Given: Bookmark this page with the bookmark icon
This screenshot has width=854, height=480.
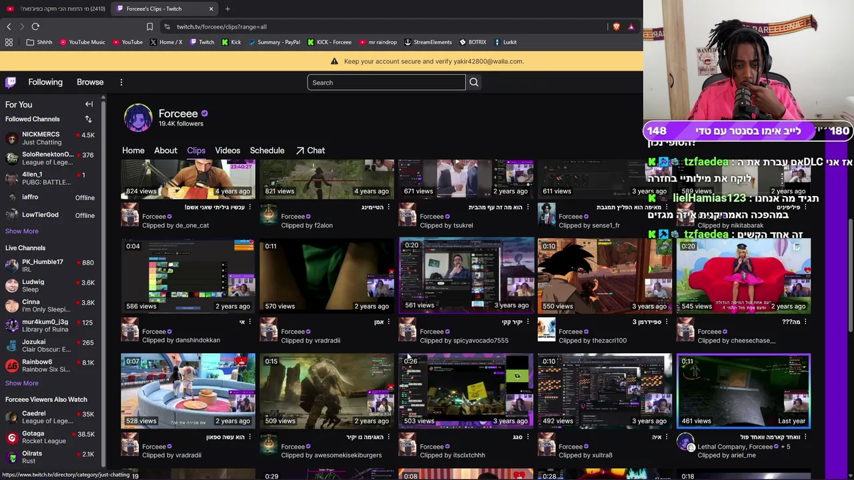Looking at the screenshot, I should click(x=149, y=27).
